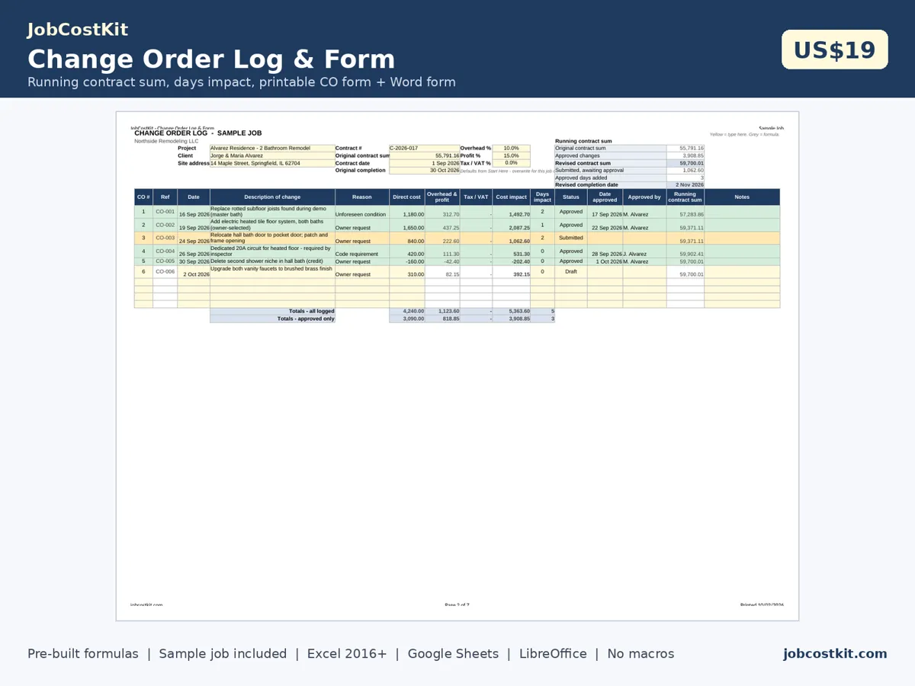Select the Tax / VAT column header
This screenshot has width=915, height=686.
coord(476,197)
